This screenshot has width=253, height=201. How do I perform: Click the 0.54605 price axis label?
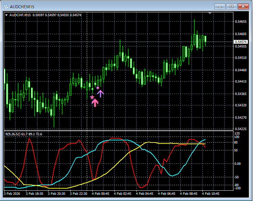coord(241,34)
